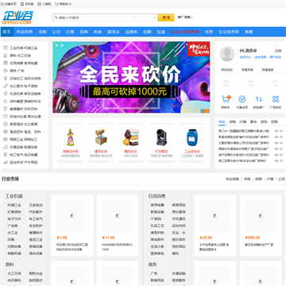Viewport: 286px width, 286px height.
Task: Click the 付费会员 paid member icon
Action: [x=242, y=99]
